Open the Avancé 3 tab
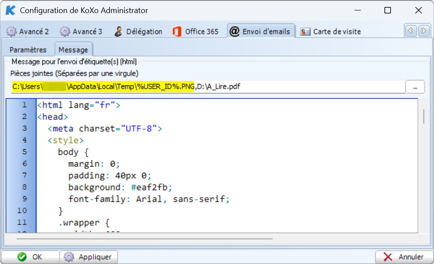434x264 pixels. click(81, 32)
